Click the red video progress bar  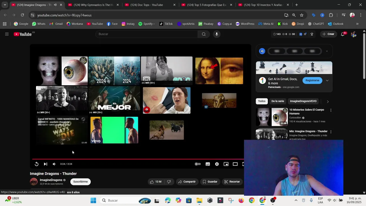pos(138,159)
